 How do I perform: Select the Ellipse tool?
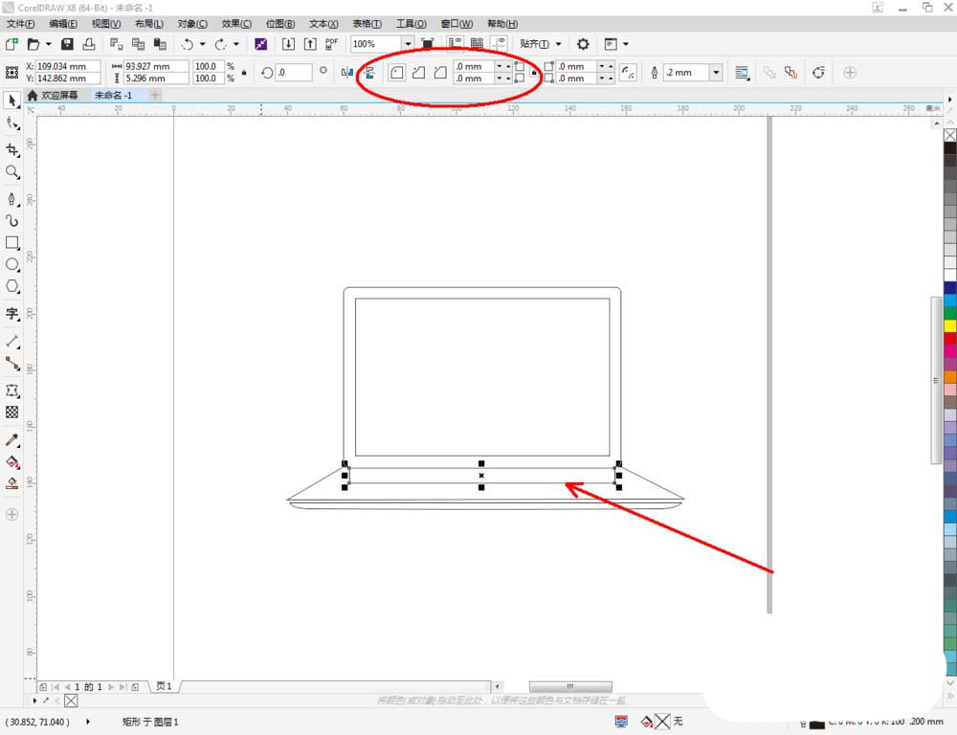12,265
